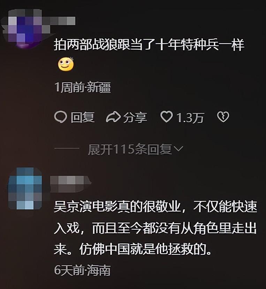This screenshot has height=289, width=266.
Task: Click the divider line before 展开115条回复
Action: click(x=67, y=148)
